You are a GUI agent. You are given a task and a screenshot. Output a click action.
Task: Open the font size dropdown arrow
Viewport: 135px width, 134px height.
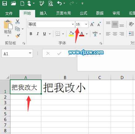86,25
